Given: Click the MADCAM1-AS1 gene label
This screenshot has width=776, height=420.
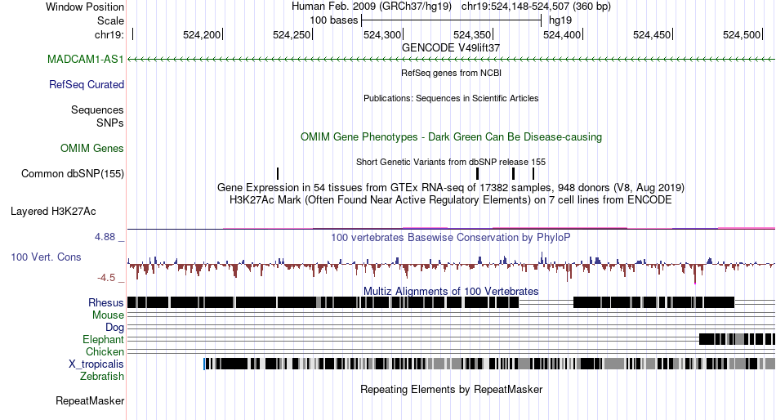Looking at the screenshot, I should point(86,60).
